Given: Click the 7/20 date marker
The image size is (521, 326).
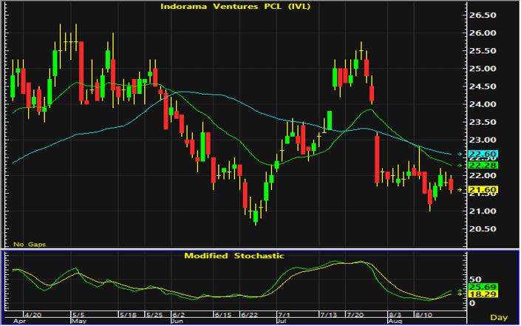Looking at the screenshot, I should pos(355,315).
